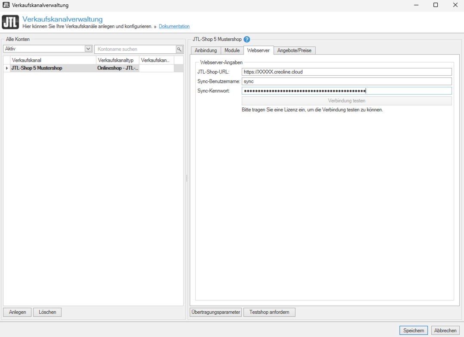Screen dimensions: 464x337
Task: Click the JTL icon in the title bar
Action: [x=6, y=5]
